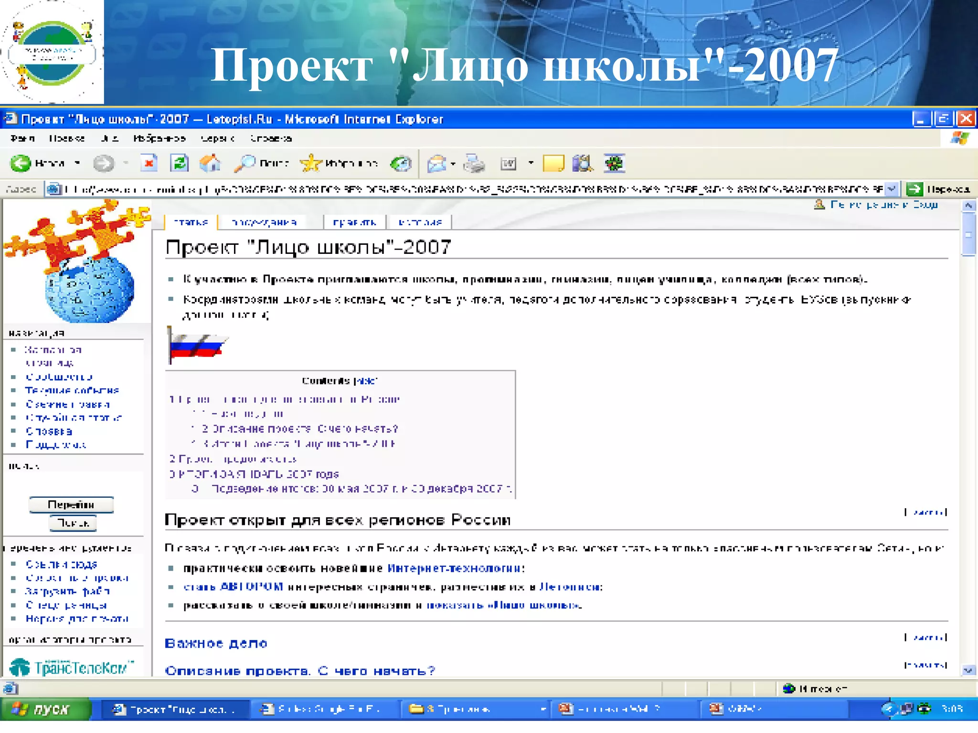Image resolution: width=978 pixels, height=733 pixels.
Task: Click the Перейти button in search box
Action: tap(71, 504)
